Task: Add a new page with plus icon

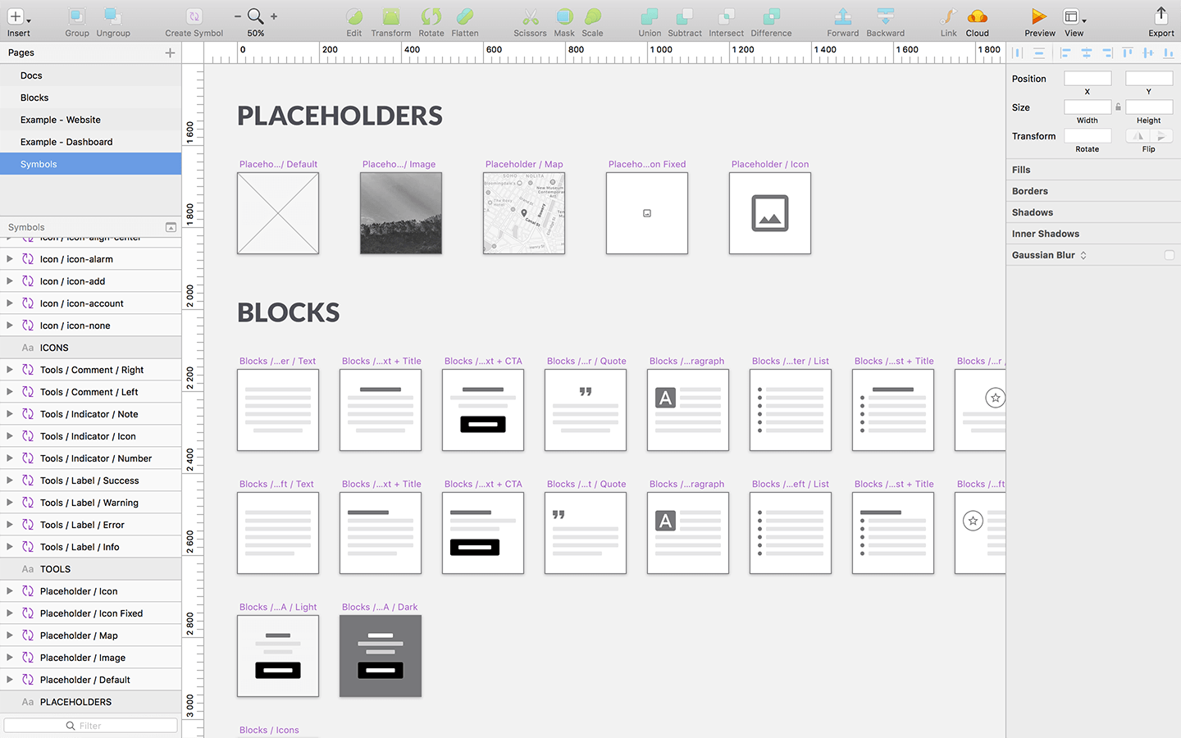Action: [x=170, y=52]
